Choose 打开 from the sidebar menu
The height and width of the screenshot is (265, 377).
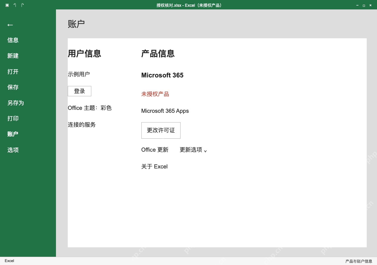13,72
